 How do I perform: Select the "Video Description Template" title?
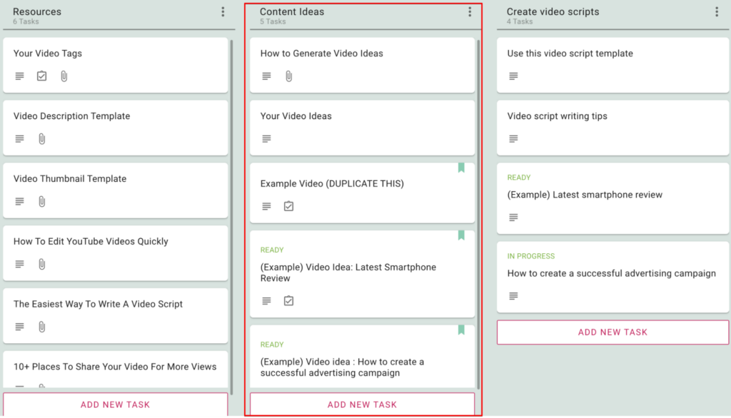coord(72,116)
